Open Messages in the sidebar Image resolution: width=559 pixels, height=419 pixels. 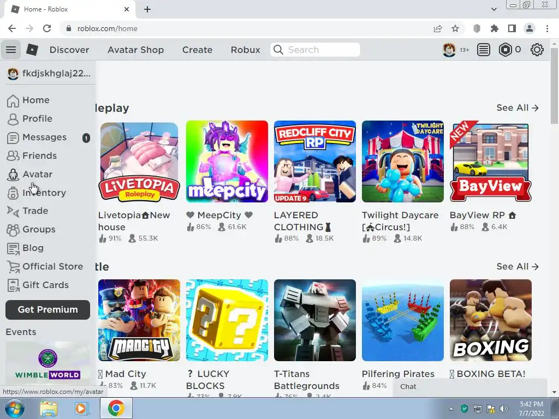tap(37, 137)
